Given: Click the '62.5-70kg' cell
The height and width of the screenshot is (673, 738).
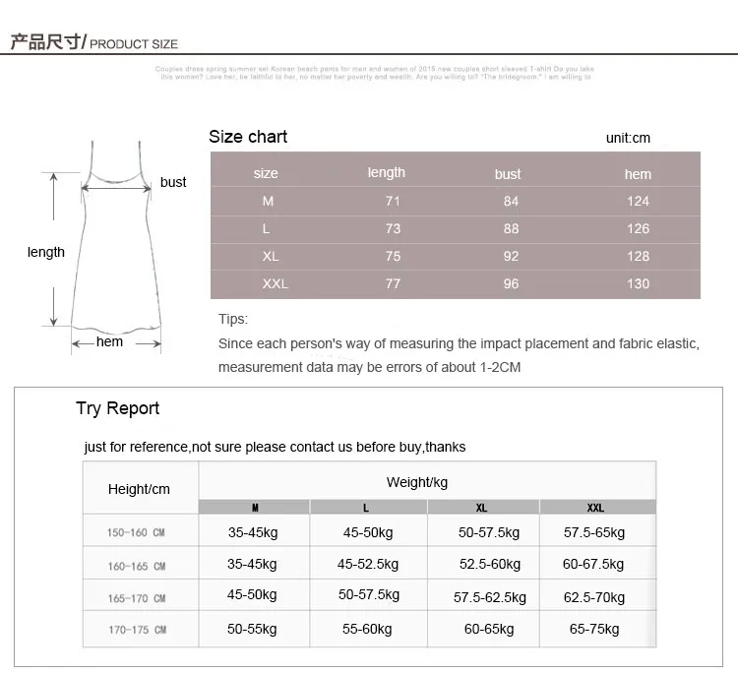Looking at the screenshot, I should [594, 597].
